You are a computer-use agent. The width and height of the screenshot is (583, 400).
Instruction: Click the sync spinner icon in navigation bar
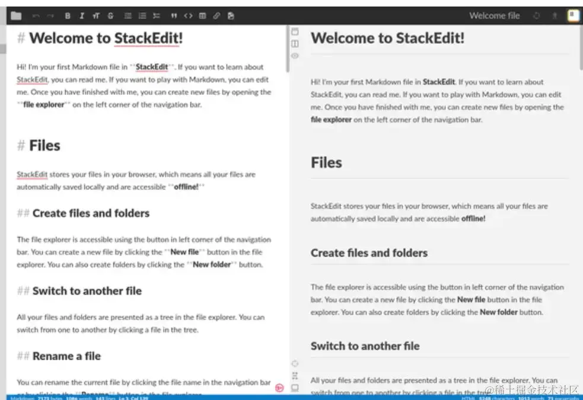(537, 15)
